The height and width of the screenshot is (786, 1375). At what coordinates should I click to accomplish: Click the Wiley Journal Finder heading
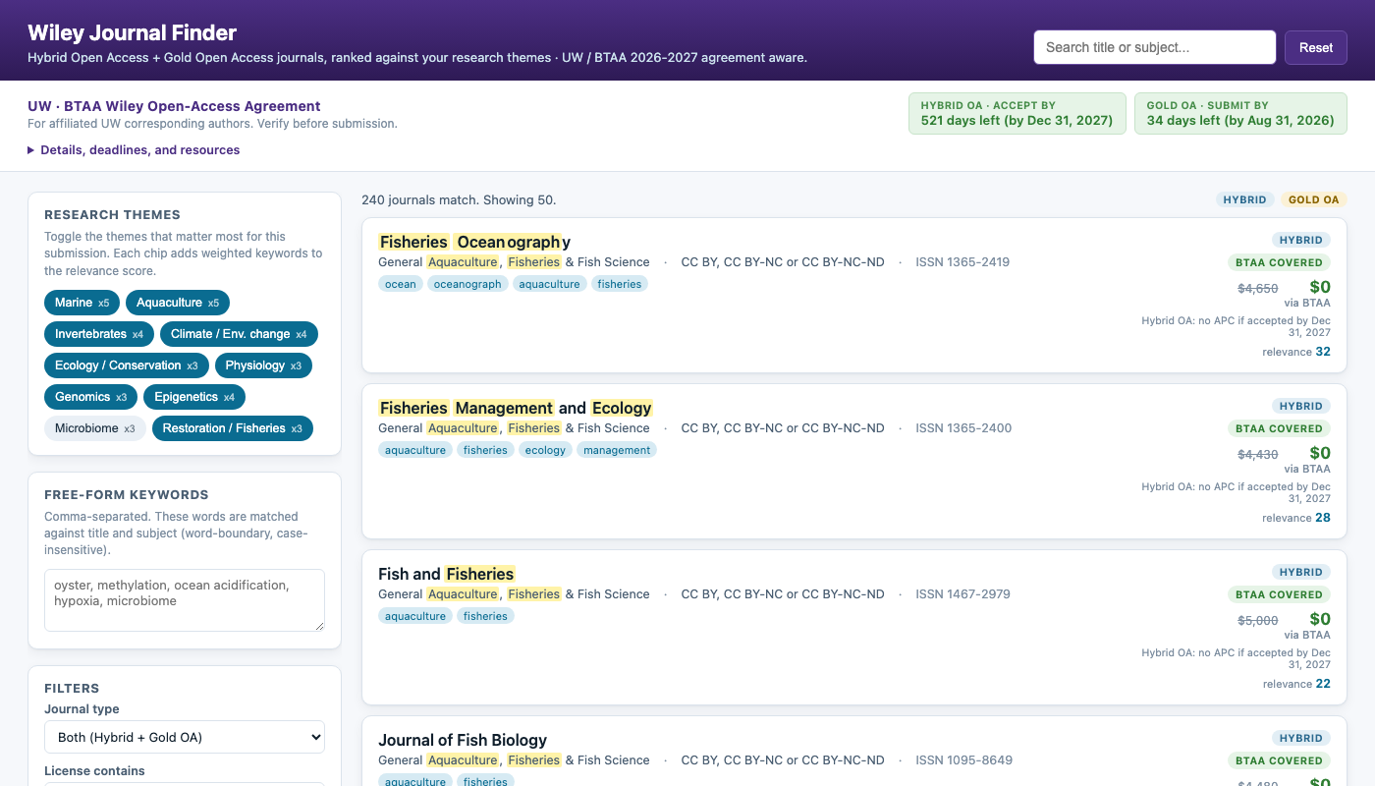click(x=132, y=33)
